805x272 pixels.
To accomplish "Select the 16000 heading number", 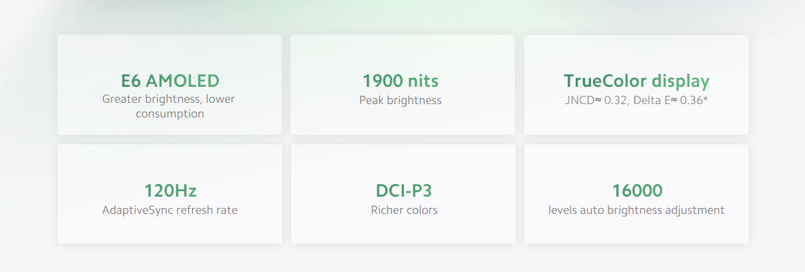I will (637, 191).
